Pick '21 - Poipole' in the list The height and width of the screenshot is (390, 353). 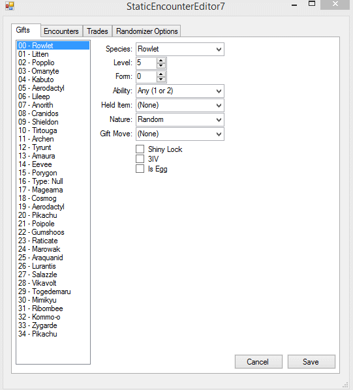(x=53, y=223)
